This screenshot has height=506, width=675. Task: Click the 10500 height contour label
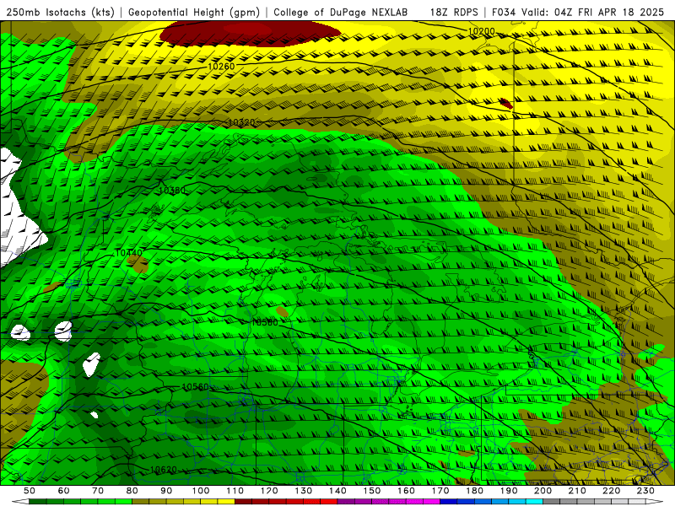coord(264,322)
